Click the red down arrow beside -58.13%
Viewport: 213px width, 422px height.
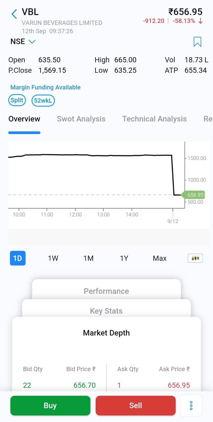point(200,21)
